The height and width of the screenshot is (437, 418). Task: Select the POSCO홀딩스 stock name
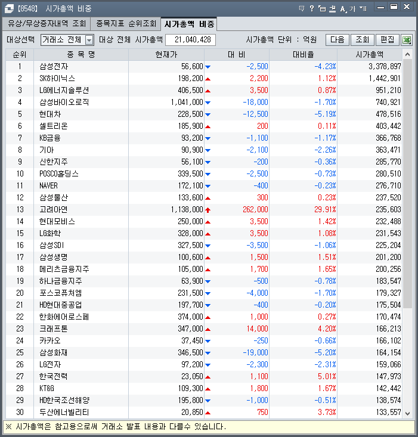pos(59,174)
